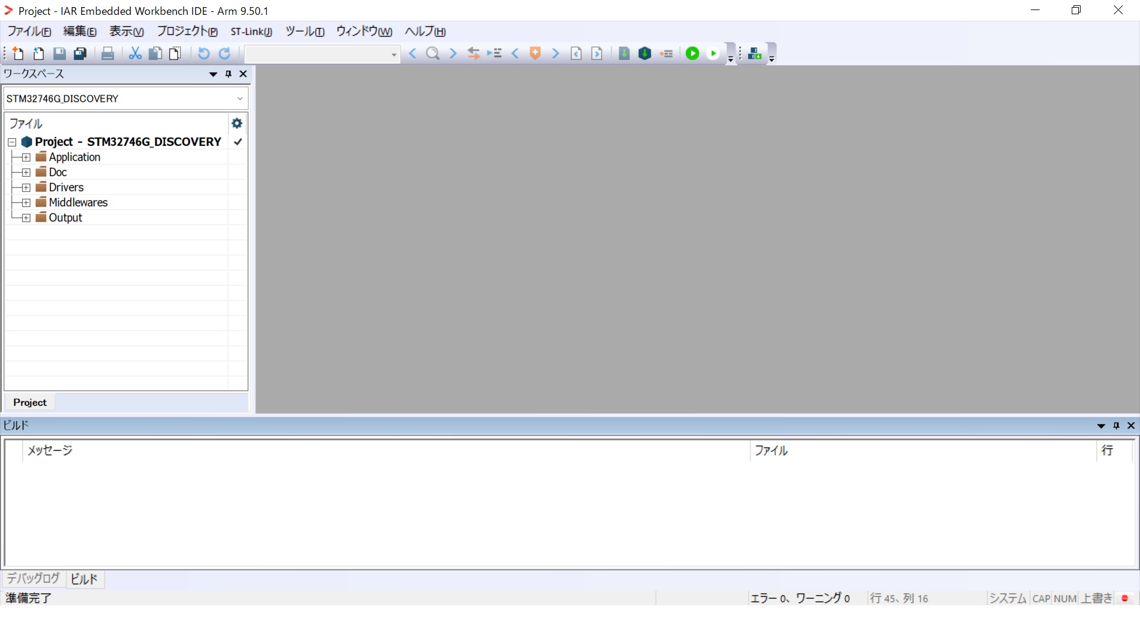Close the workspace panel
1140x626 pixels.
pyautogui.click(x=243, y=74)
